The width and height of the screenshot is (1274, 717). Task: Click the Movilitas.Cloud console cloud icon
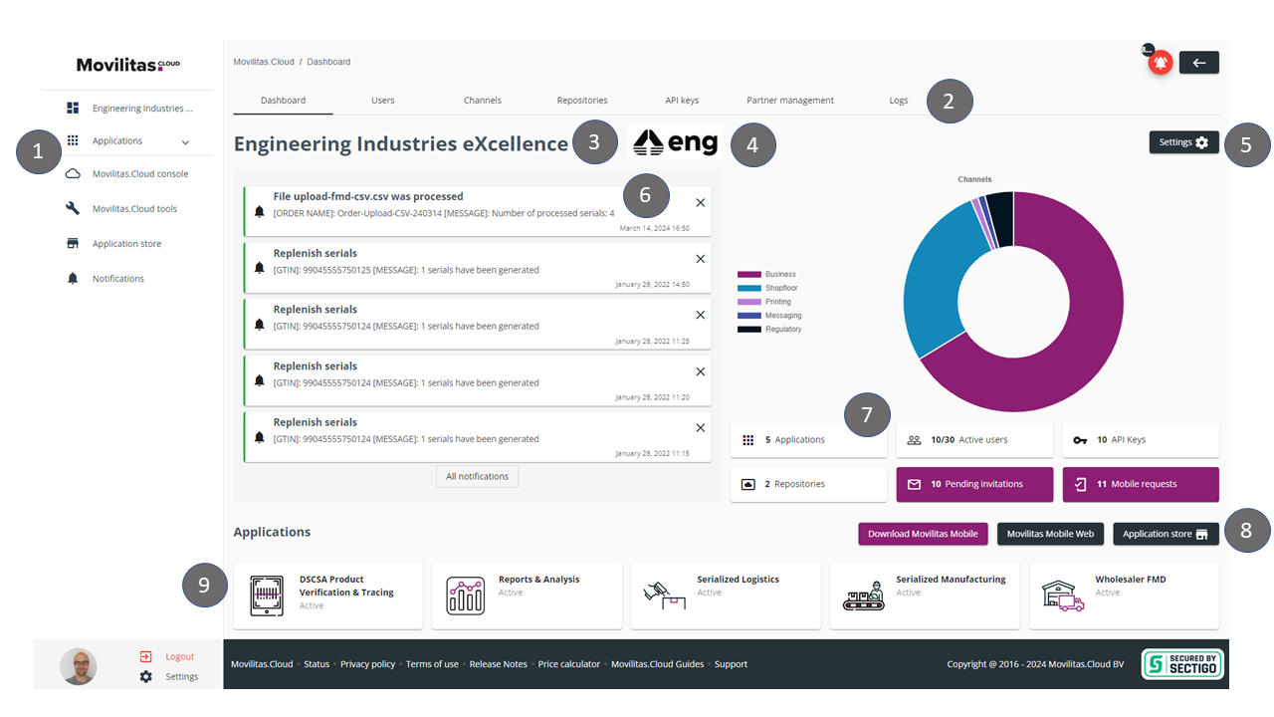(73, 173)
